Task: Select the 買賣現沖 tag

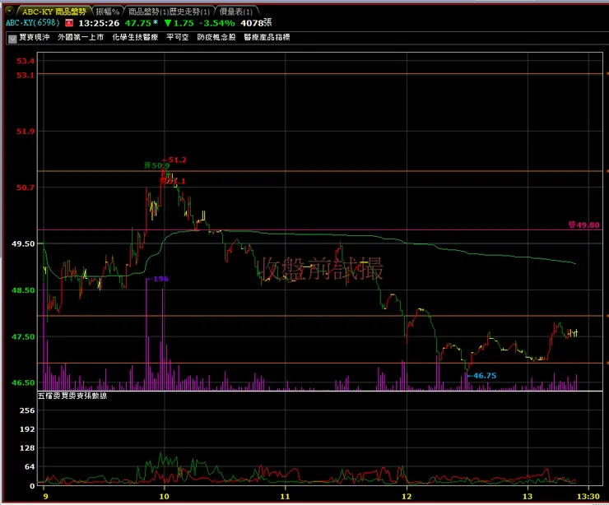Action: pyautogui.click(x=35, y=37)
